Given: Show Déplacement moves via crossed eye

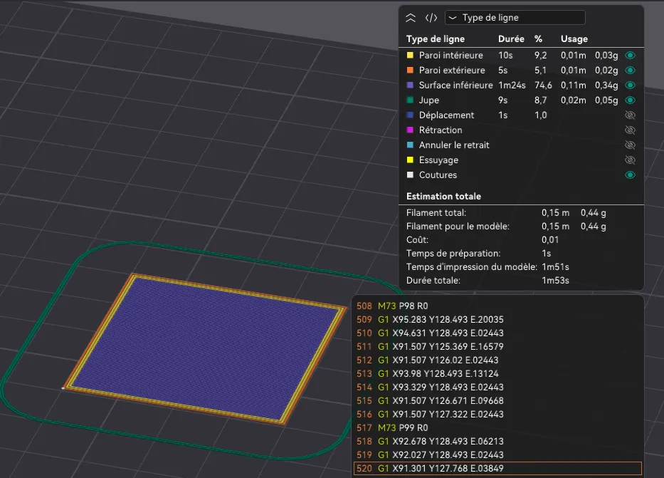Looking at the screenshot, I should [630, 115].
